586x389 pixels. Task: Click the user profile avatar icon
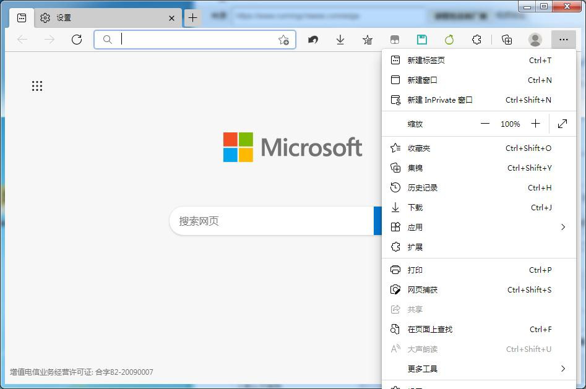pyautogui.click(x=535, y=40)
